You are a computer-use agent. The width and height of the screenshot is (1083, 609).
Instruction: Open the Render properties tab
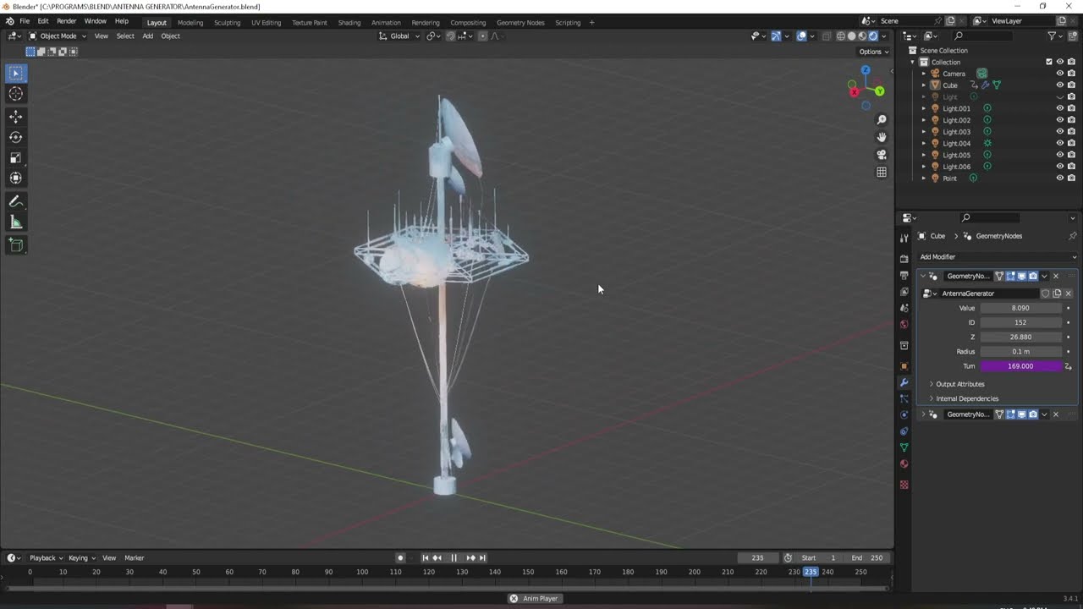tap(904, 259)
